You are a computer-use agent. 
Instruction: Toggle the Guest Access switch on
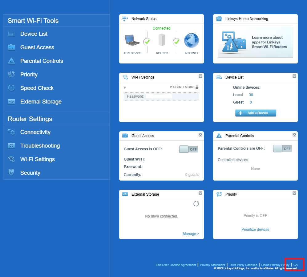(x=188, y=149)
